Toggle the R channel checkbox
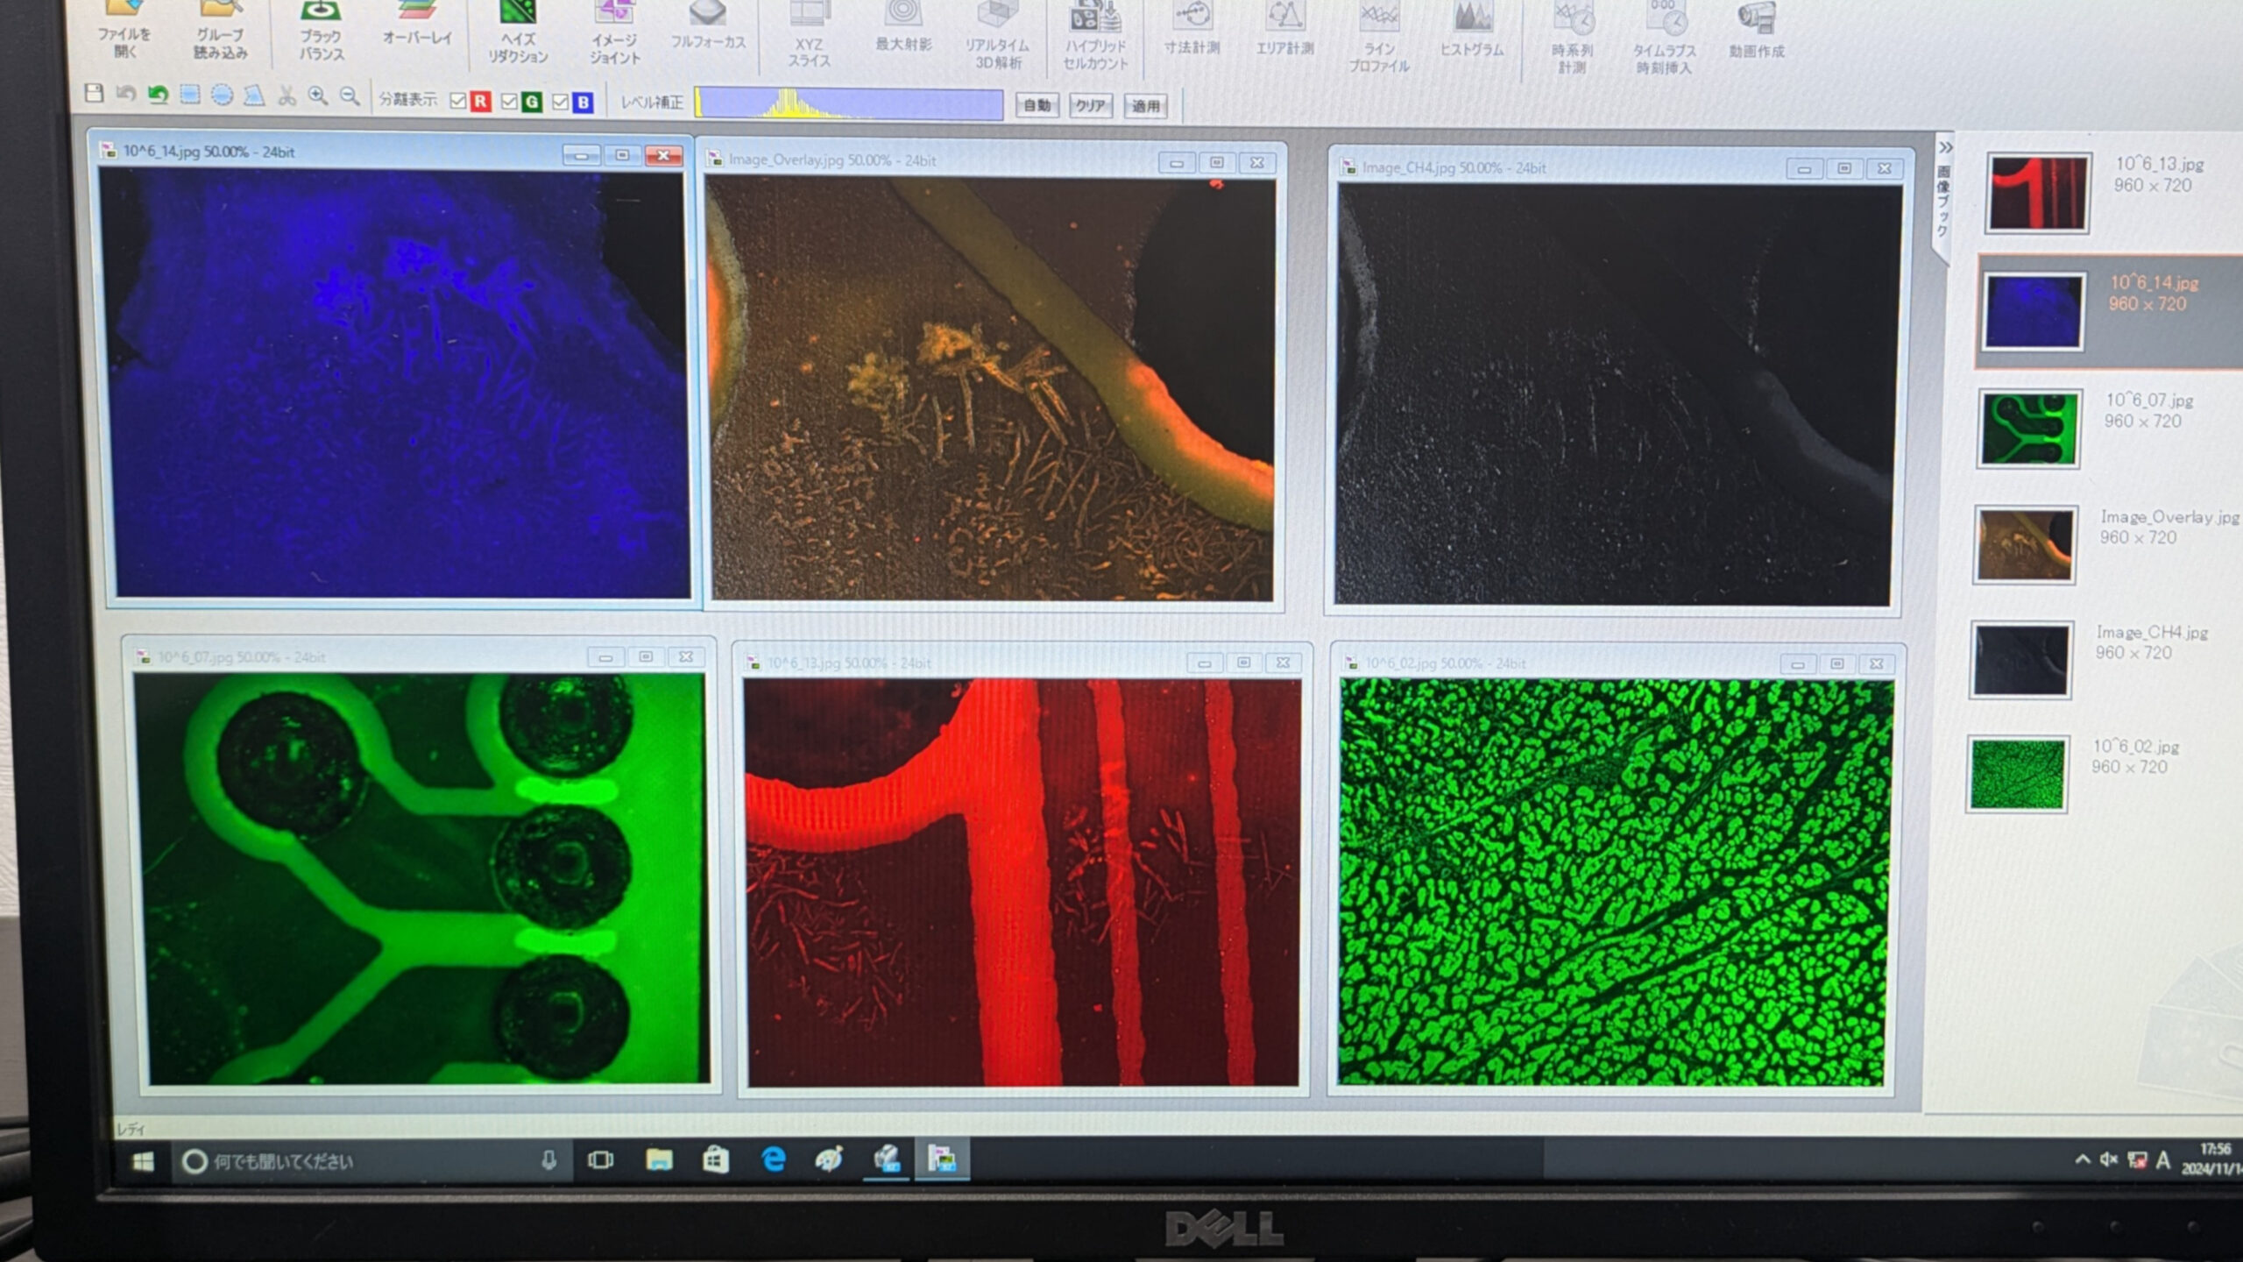The height and width of the screenshot is (1262, 2243). (457, 101)
